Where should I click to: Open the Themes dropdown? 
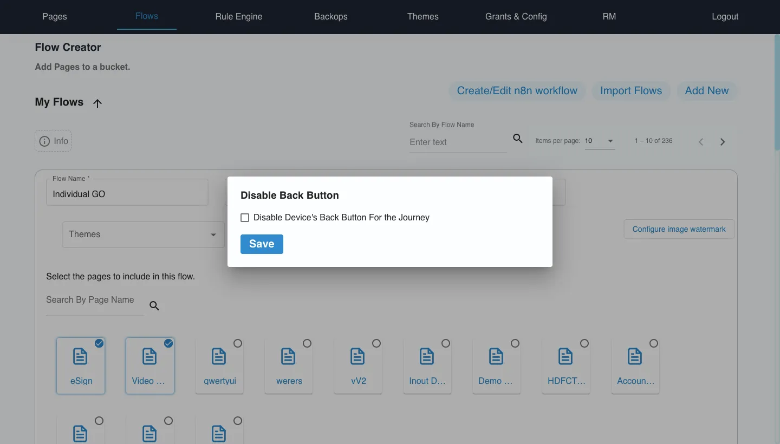[x=144, y=234]
